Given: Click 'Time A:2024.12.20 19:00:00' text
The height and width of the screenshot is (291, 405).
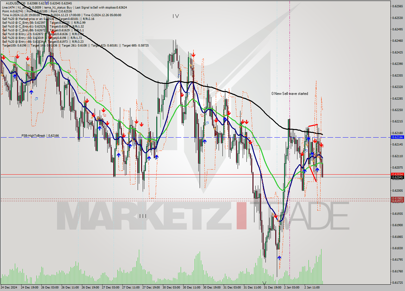Looking at the screenshot, I should (21, 15).
